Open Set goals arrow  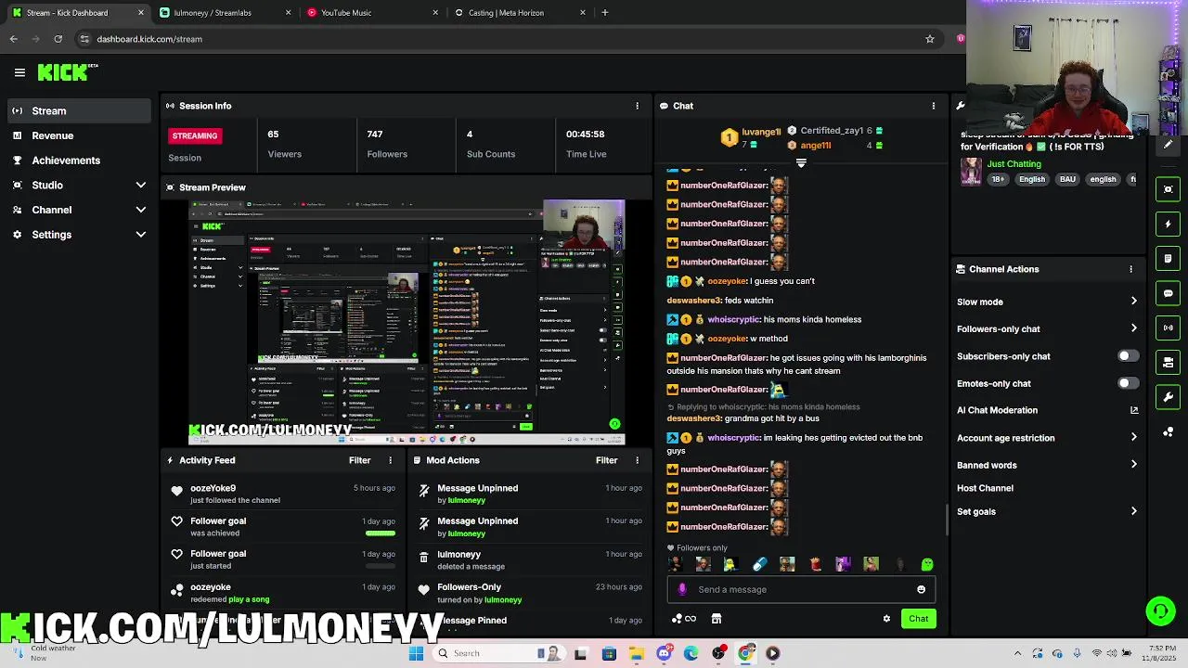click(x=1133, y=511)
